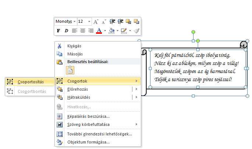Viewport: 252px width, 149px height.
Task: Toggle Italic (D) formatting in mini toolbar
Action: coord(66,30)
